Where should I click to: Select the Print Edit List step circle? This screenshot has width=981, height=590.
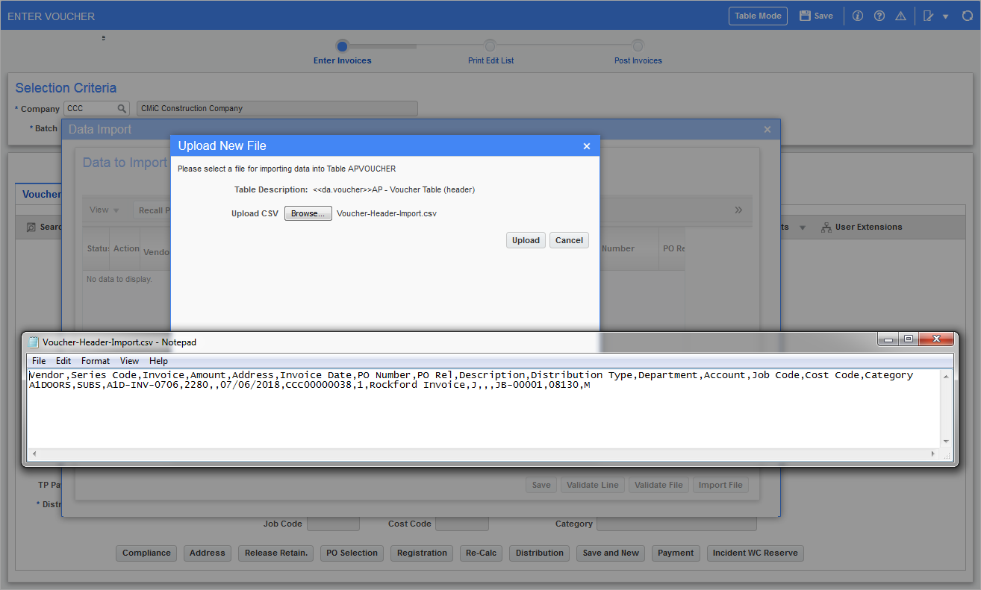[x=490, y=45]
